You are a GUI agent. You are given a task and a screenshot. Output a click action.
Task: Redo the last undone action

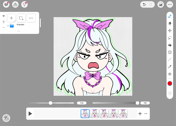[151, 4]
